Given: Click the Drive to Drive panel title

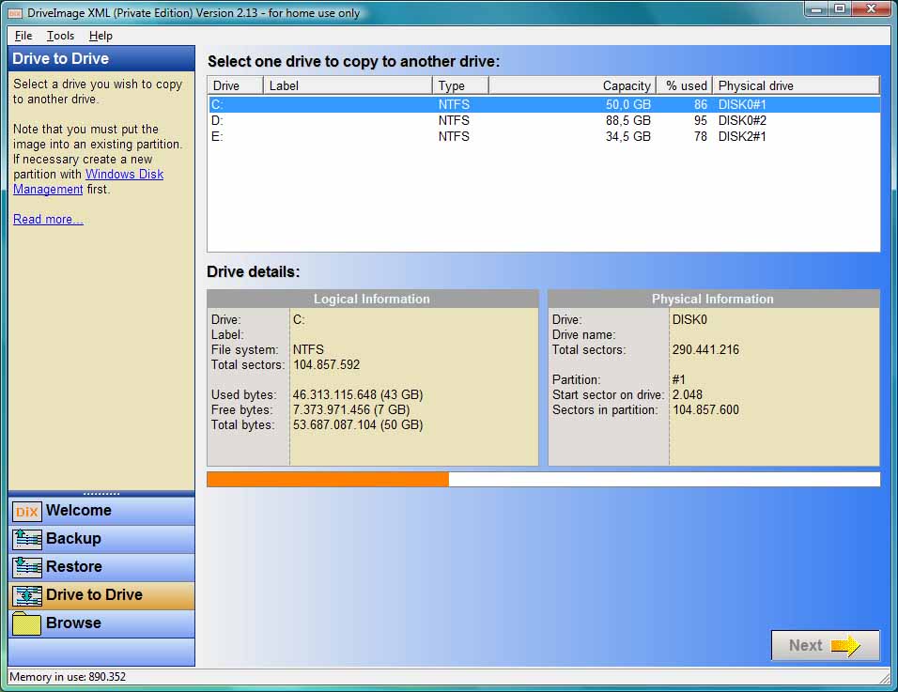Looking at the screenshot, I should click(61, 58).
